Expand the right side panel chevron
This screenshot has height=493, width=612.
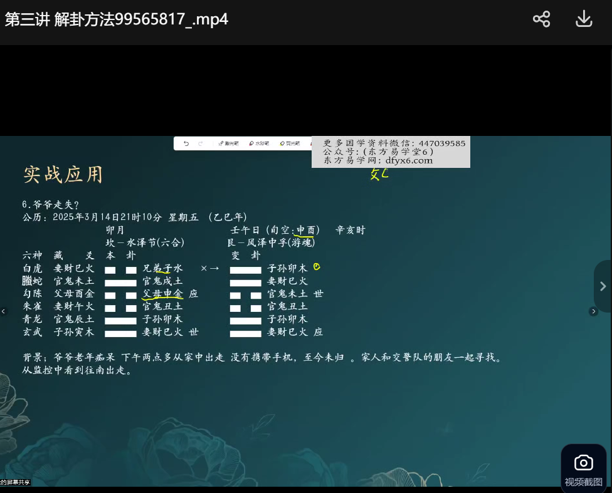tap(603, 286)
